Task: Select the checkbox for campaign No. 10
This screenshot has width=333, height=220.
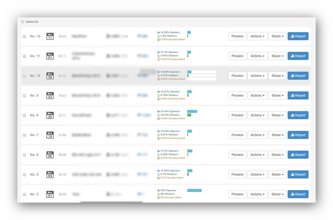Action: pos(24,76)
